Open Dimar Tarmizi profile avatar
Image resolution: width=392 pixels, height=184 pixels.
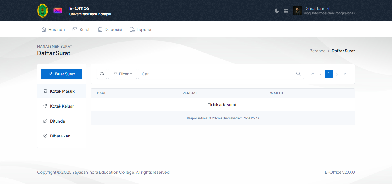coord(298,11)
